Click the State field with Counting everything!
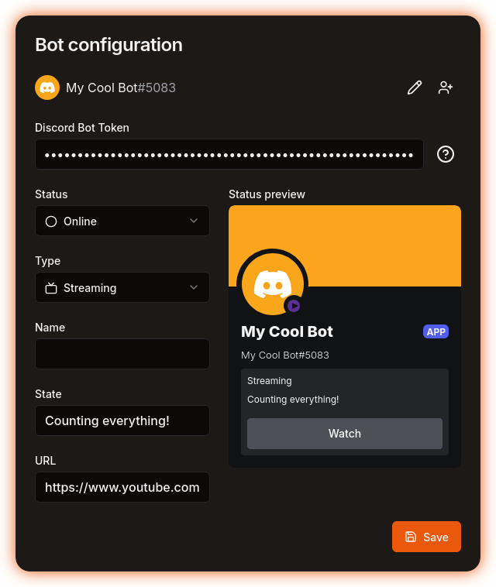The image size is (496, 587). [x=122, y=421]
